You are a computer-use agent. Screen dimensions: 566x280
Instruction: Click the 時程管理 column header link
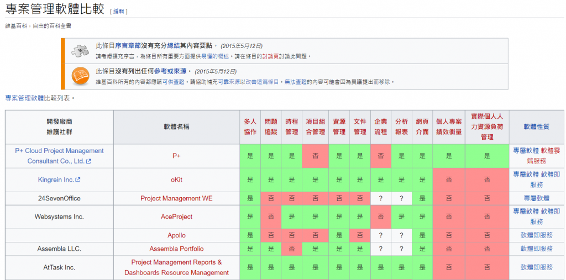tap(292, 126)
